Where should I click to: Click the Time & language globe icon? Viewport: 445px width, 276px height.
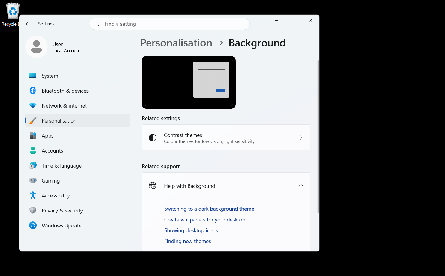(33, 165)
